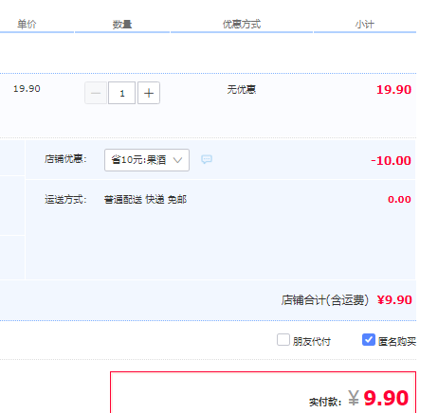Enable the 朋友代付 checkbox
Image resolution: width=438 pixels, height=413 pixels.
(x=283, y=340)
